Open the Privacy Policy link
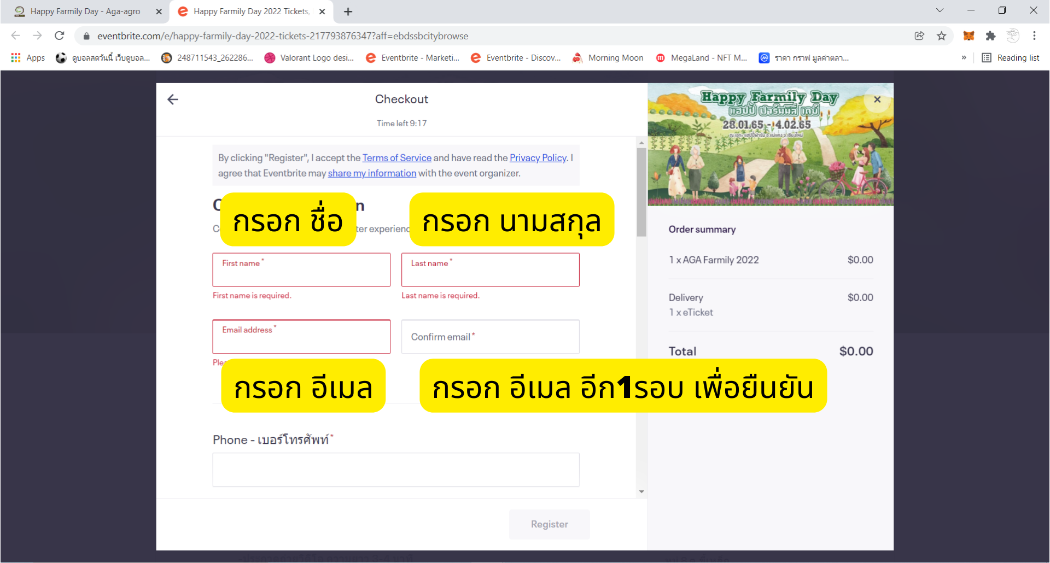 click(x=538, y=158)
